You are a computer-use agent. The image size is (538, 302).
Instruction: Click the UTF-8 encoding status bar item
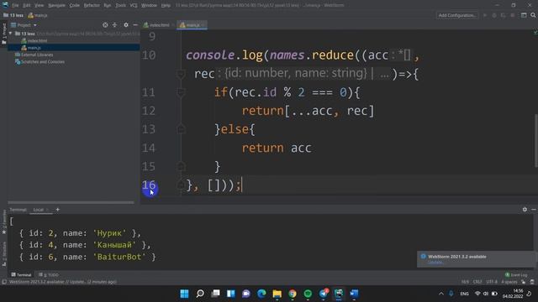(491, 282)
